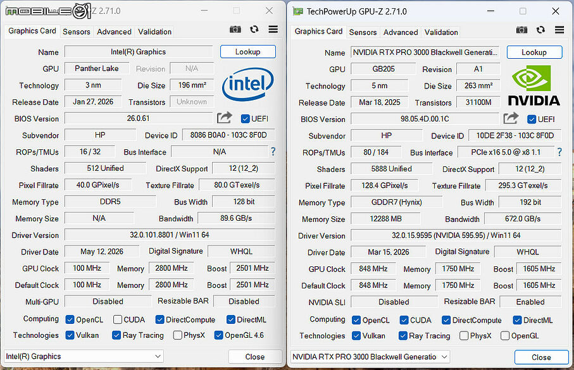
Task: Toggle the DirectML checkbox in the Intel window
Action: tap(230, 319)
